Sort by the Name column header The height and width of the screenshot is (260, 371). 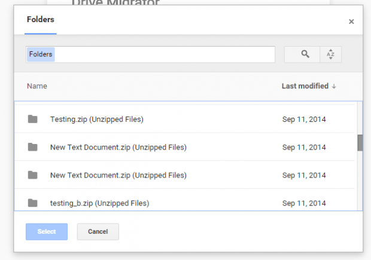coord(37,86)
